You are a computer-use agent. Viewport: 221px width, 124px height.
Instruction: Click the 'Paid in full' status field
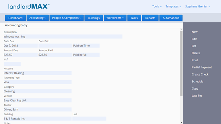pos(86,55)
